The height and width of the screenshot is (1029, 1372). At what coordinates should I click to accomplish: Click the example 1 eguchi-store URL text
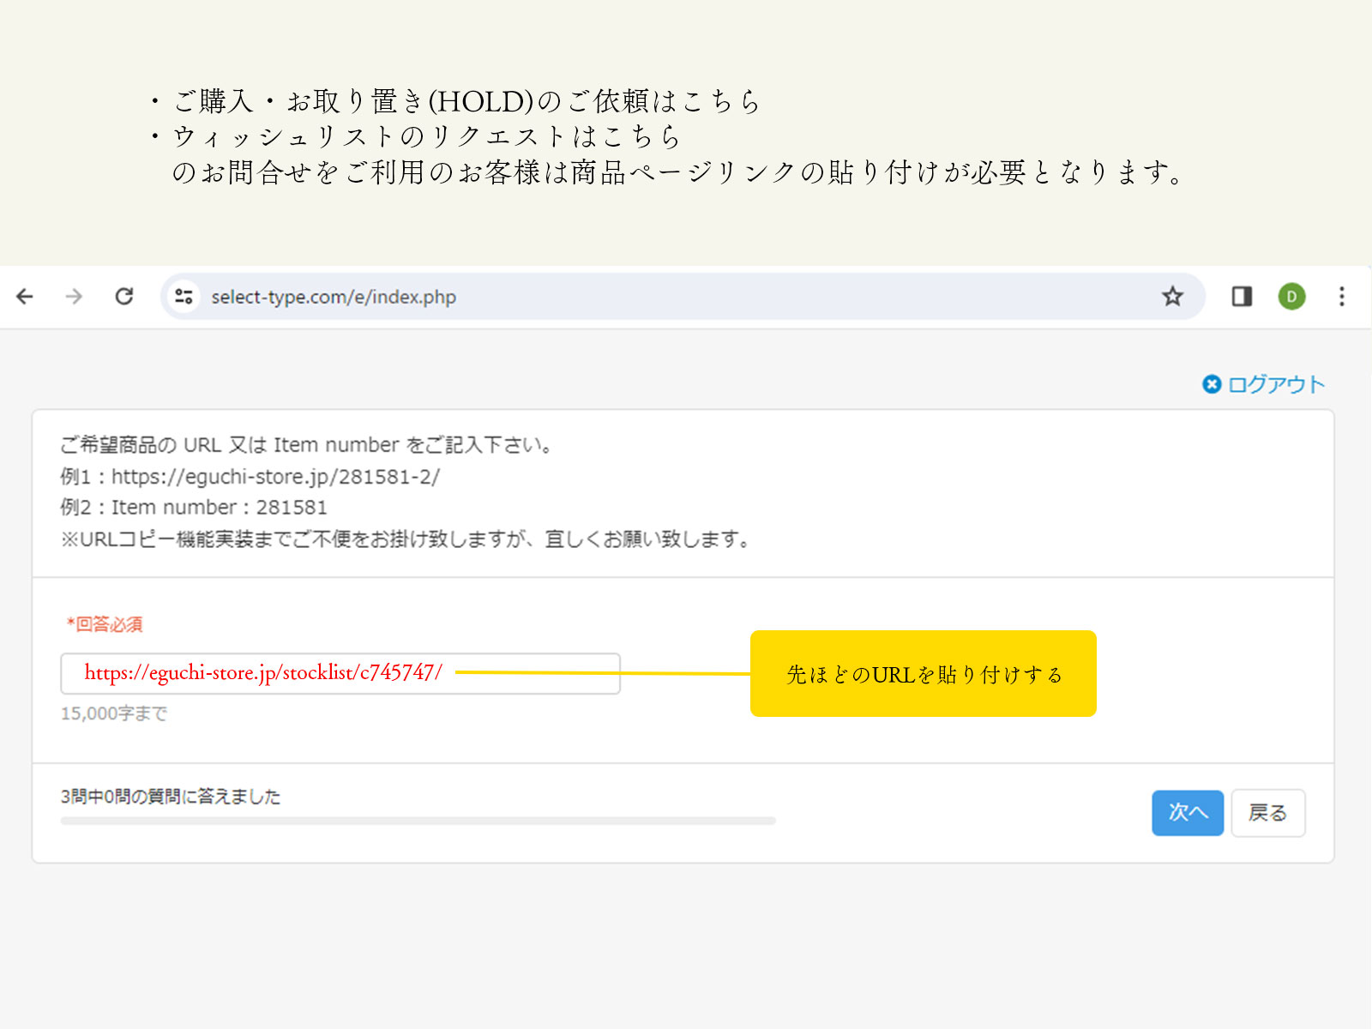(x=274, y=477)
